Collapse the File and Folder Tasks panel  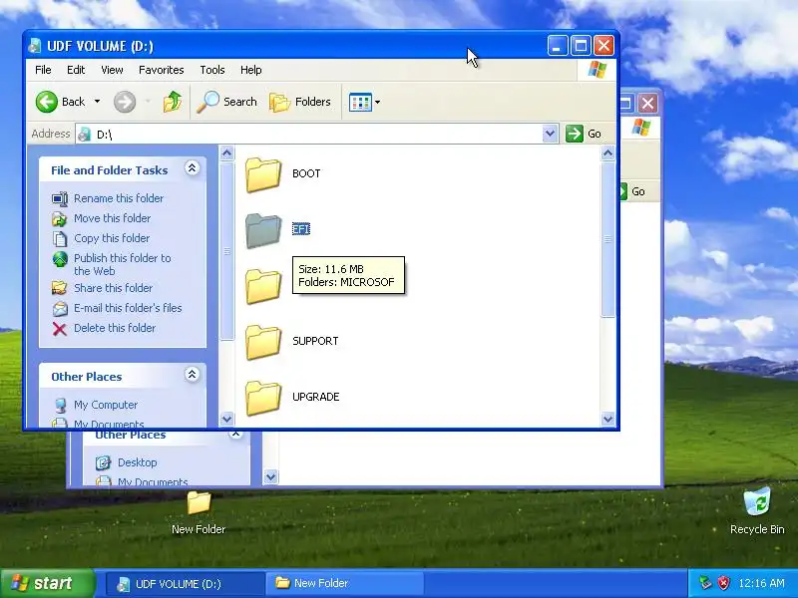(x=192, y=168)
